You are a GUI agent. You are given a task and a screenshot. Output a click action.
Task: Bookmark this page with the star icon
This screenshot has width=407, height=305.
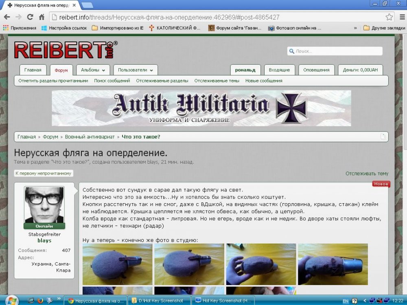coord(389,17)
